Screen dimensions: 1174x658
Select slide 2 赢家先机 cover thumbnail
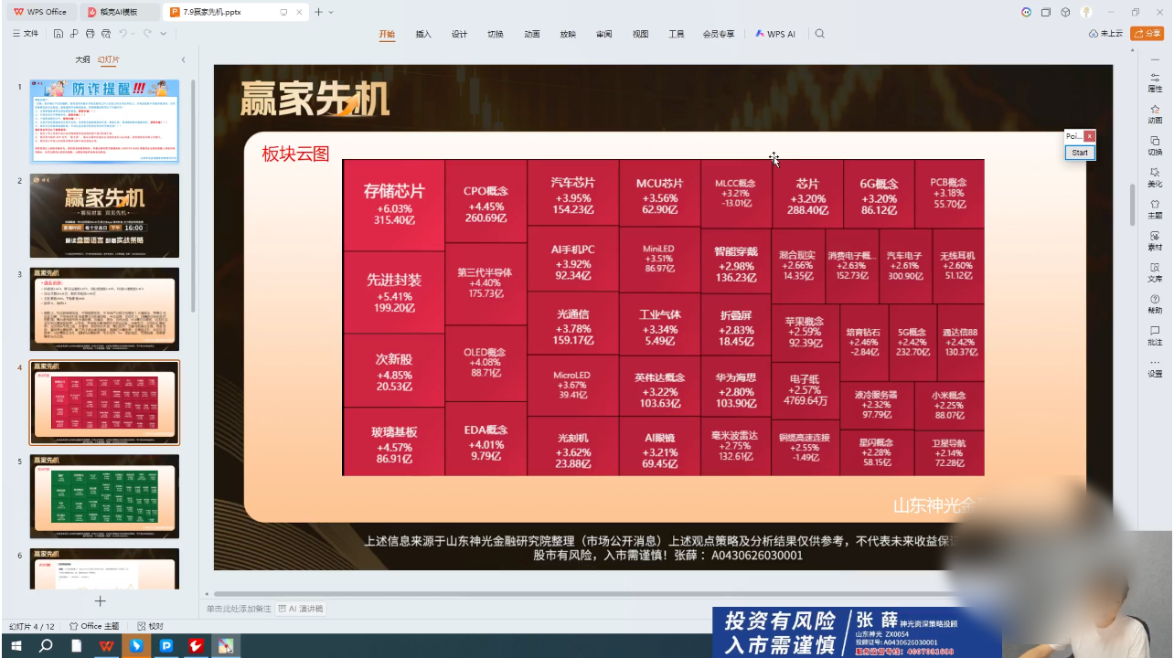105,216
